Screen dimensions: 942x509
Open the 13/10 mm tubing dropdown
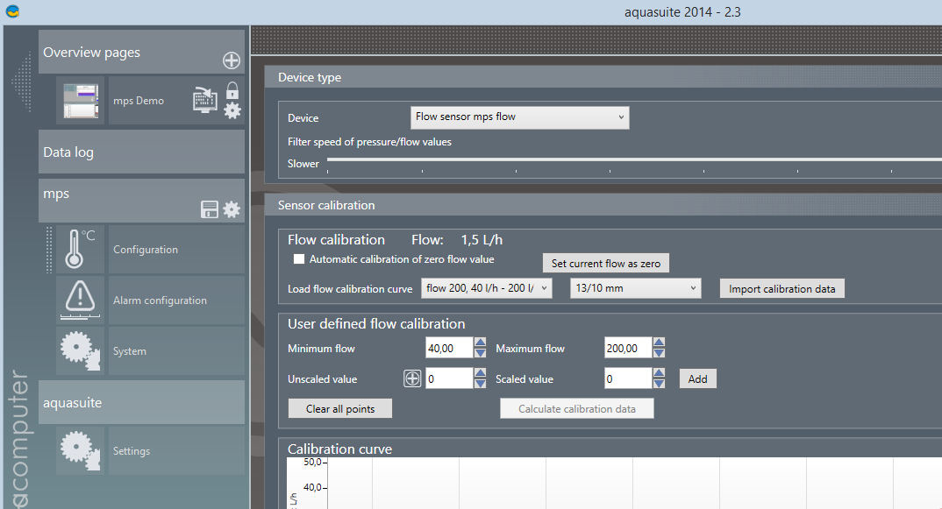[x=636, y=288]
